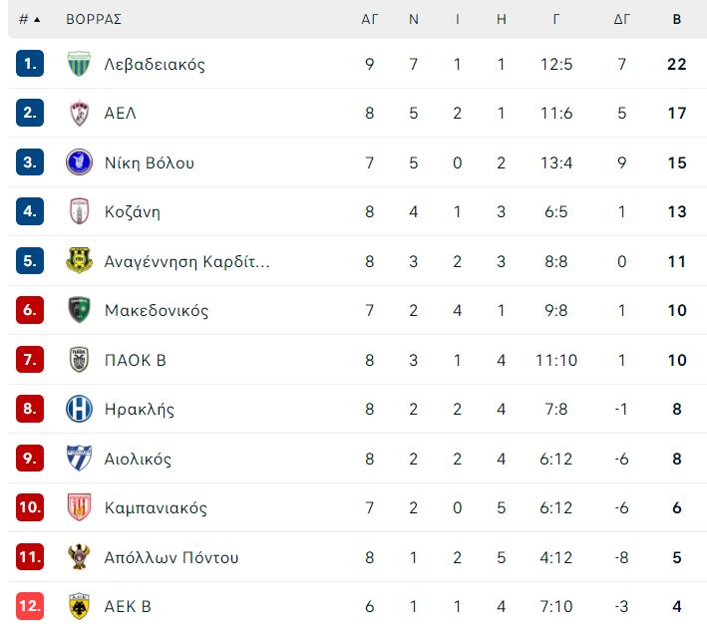Select the ΑΕΚ Β yellow eagle badge
The height and width of the screenshot is (628, 707).
[x=79, y=606]
